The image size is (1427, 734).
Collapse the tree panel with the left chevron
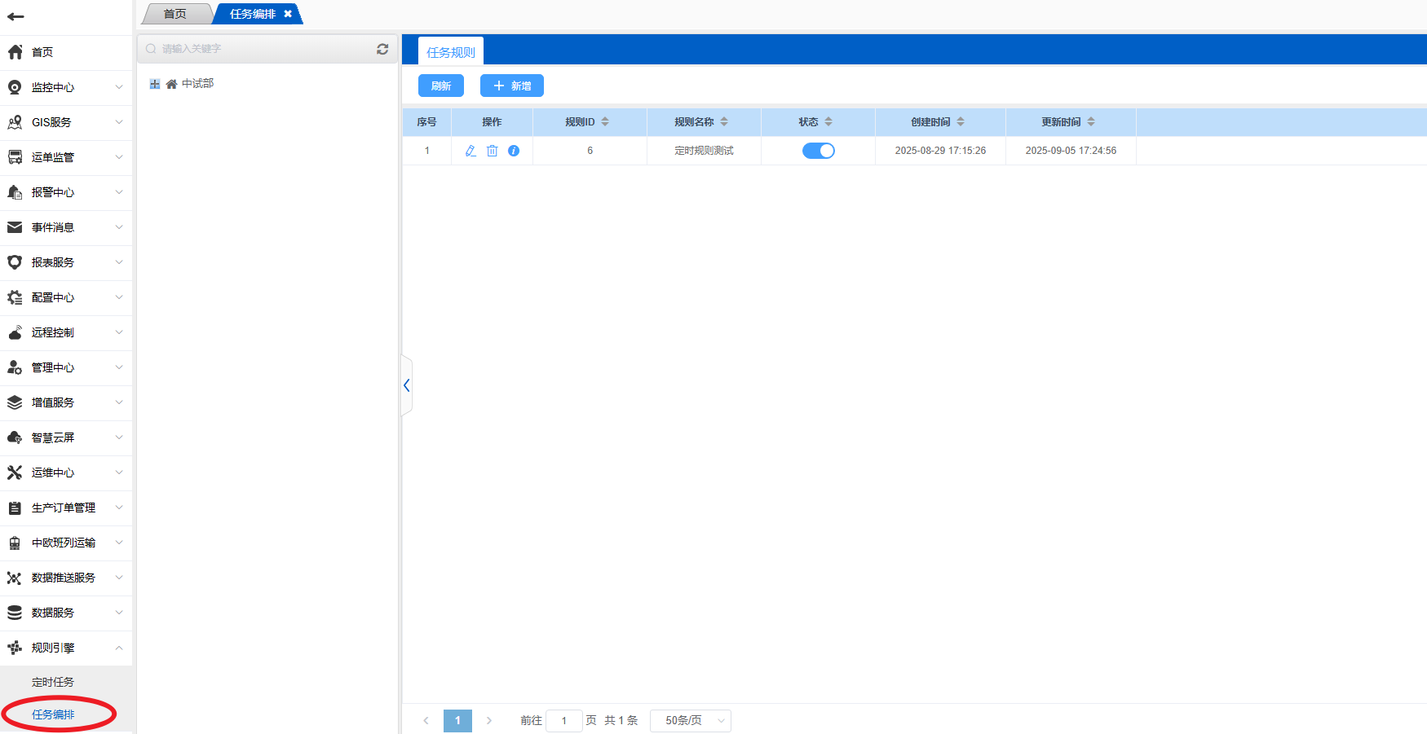point(406,385)
